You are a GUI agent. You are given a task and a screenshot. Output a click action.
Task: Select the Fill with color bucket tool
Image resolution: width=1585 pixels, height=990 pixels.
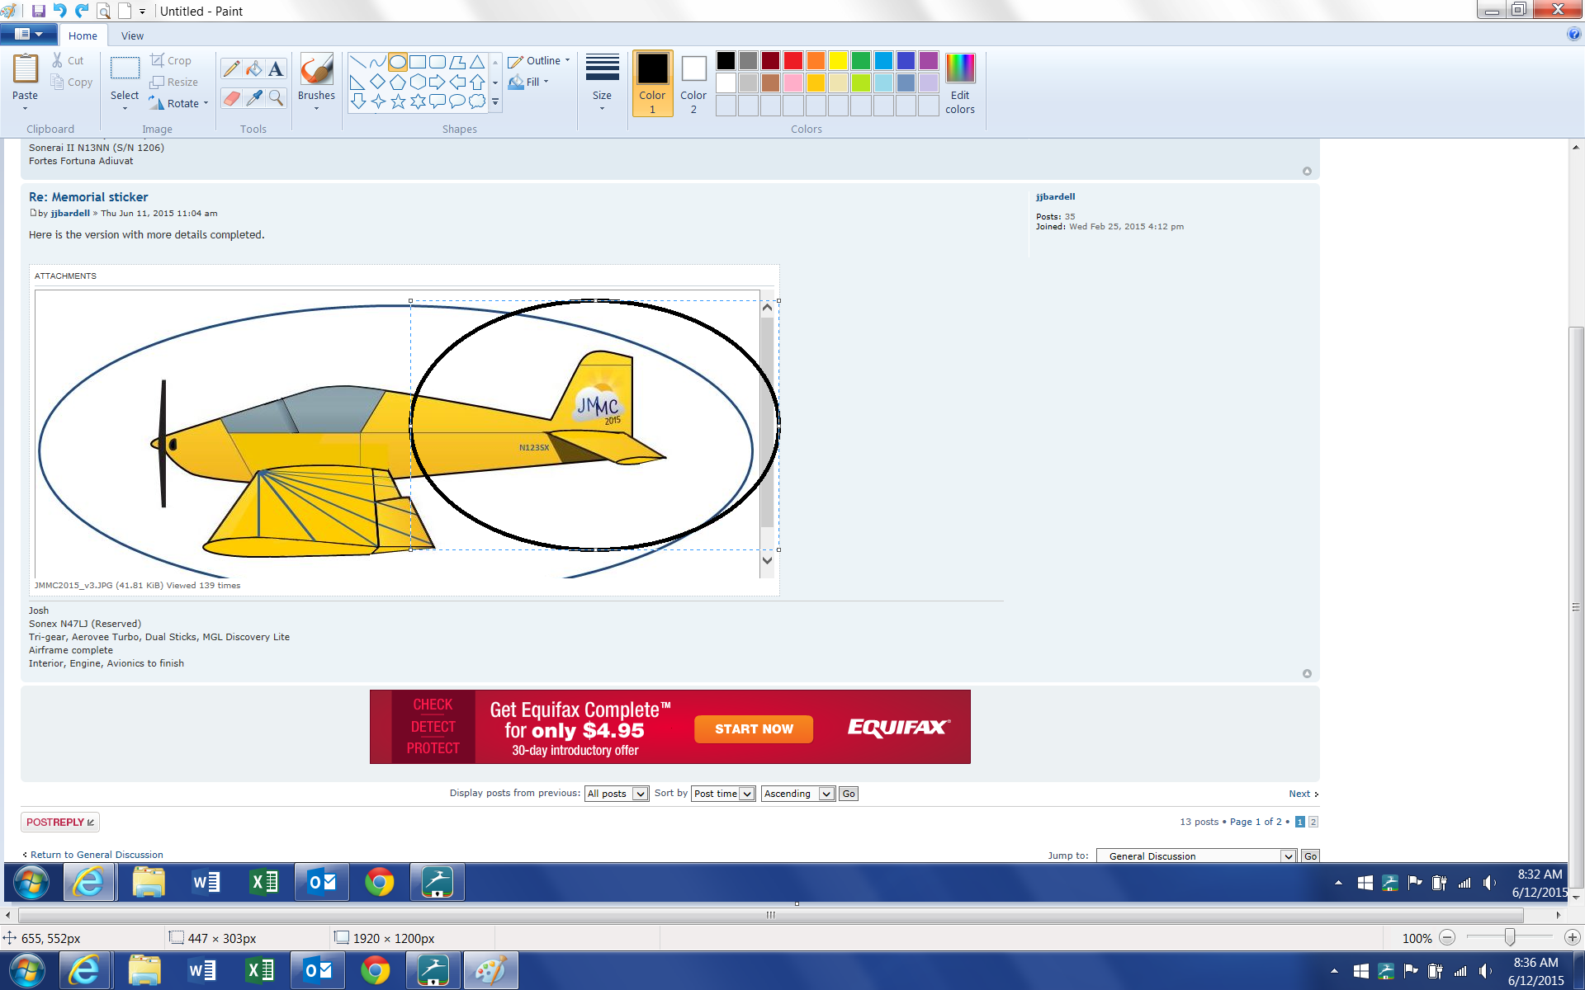click(x=254, y=69)
